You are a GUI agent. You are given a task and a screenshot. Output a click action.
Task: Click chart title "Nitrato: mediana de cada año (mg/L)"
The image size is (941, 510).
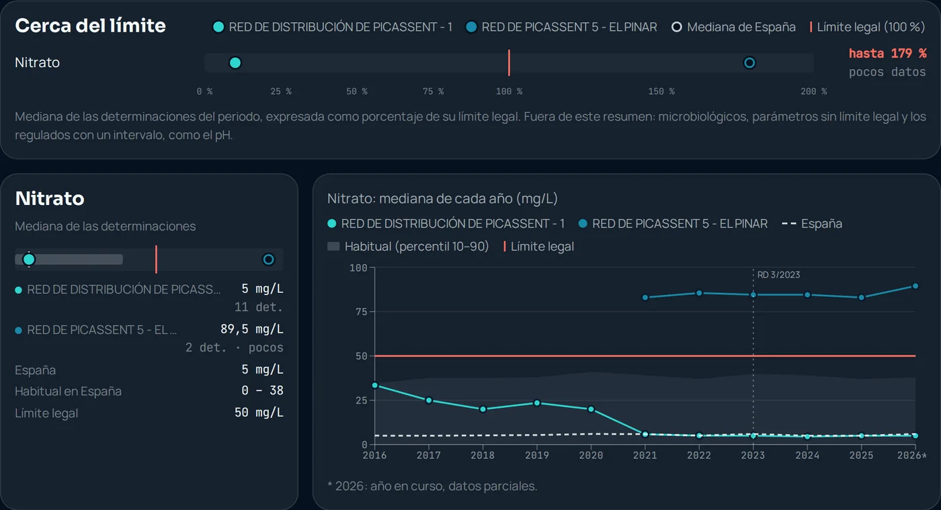pyautogui.click(x=442, y=199)
